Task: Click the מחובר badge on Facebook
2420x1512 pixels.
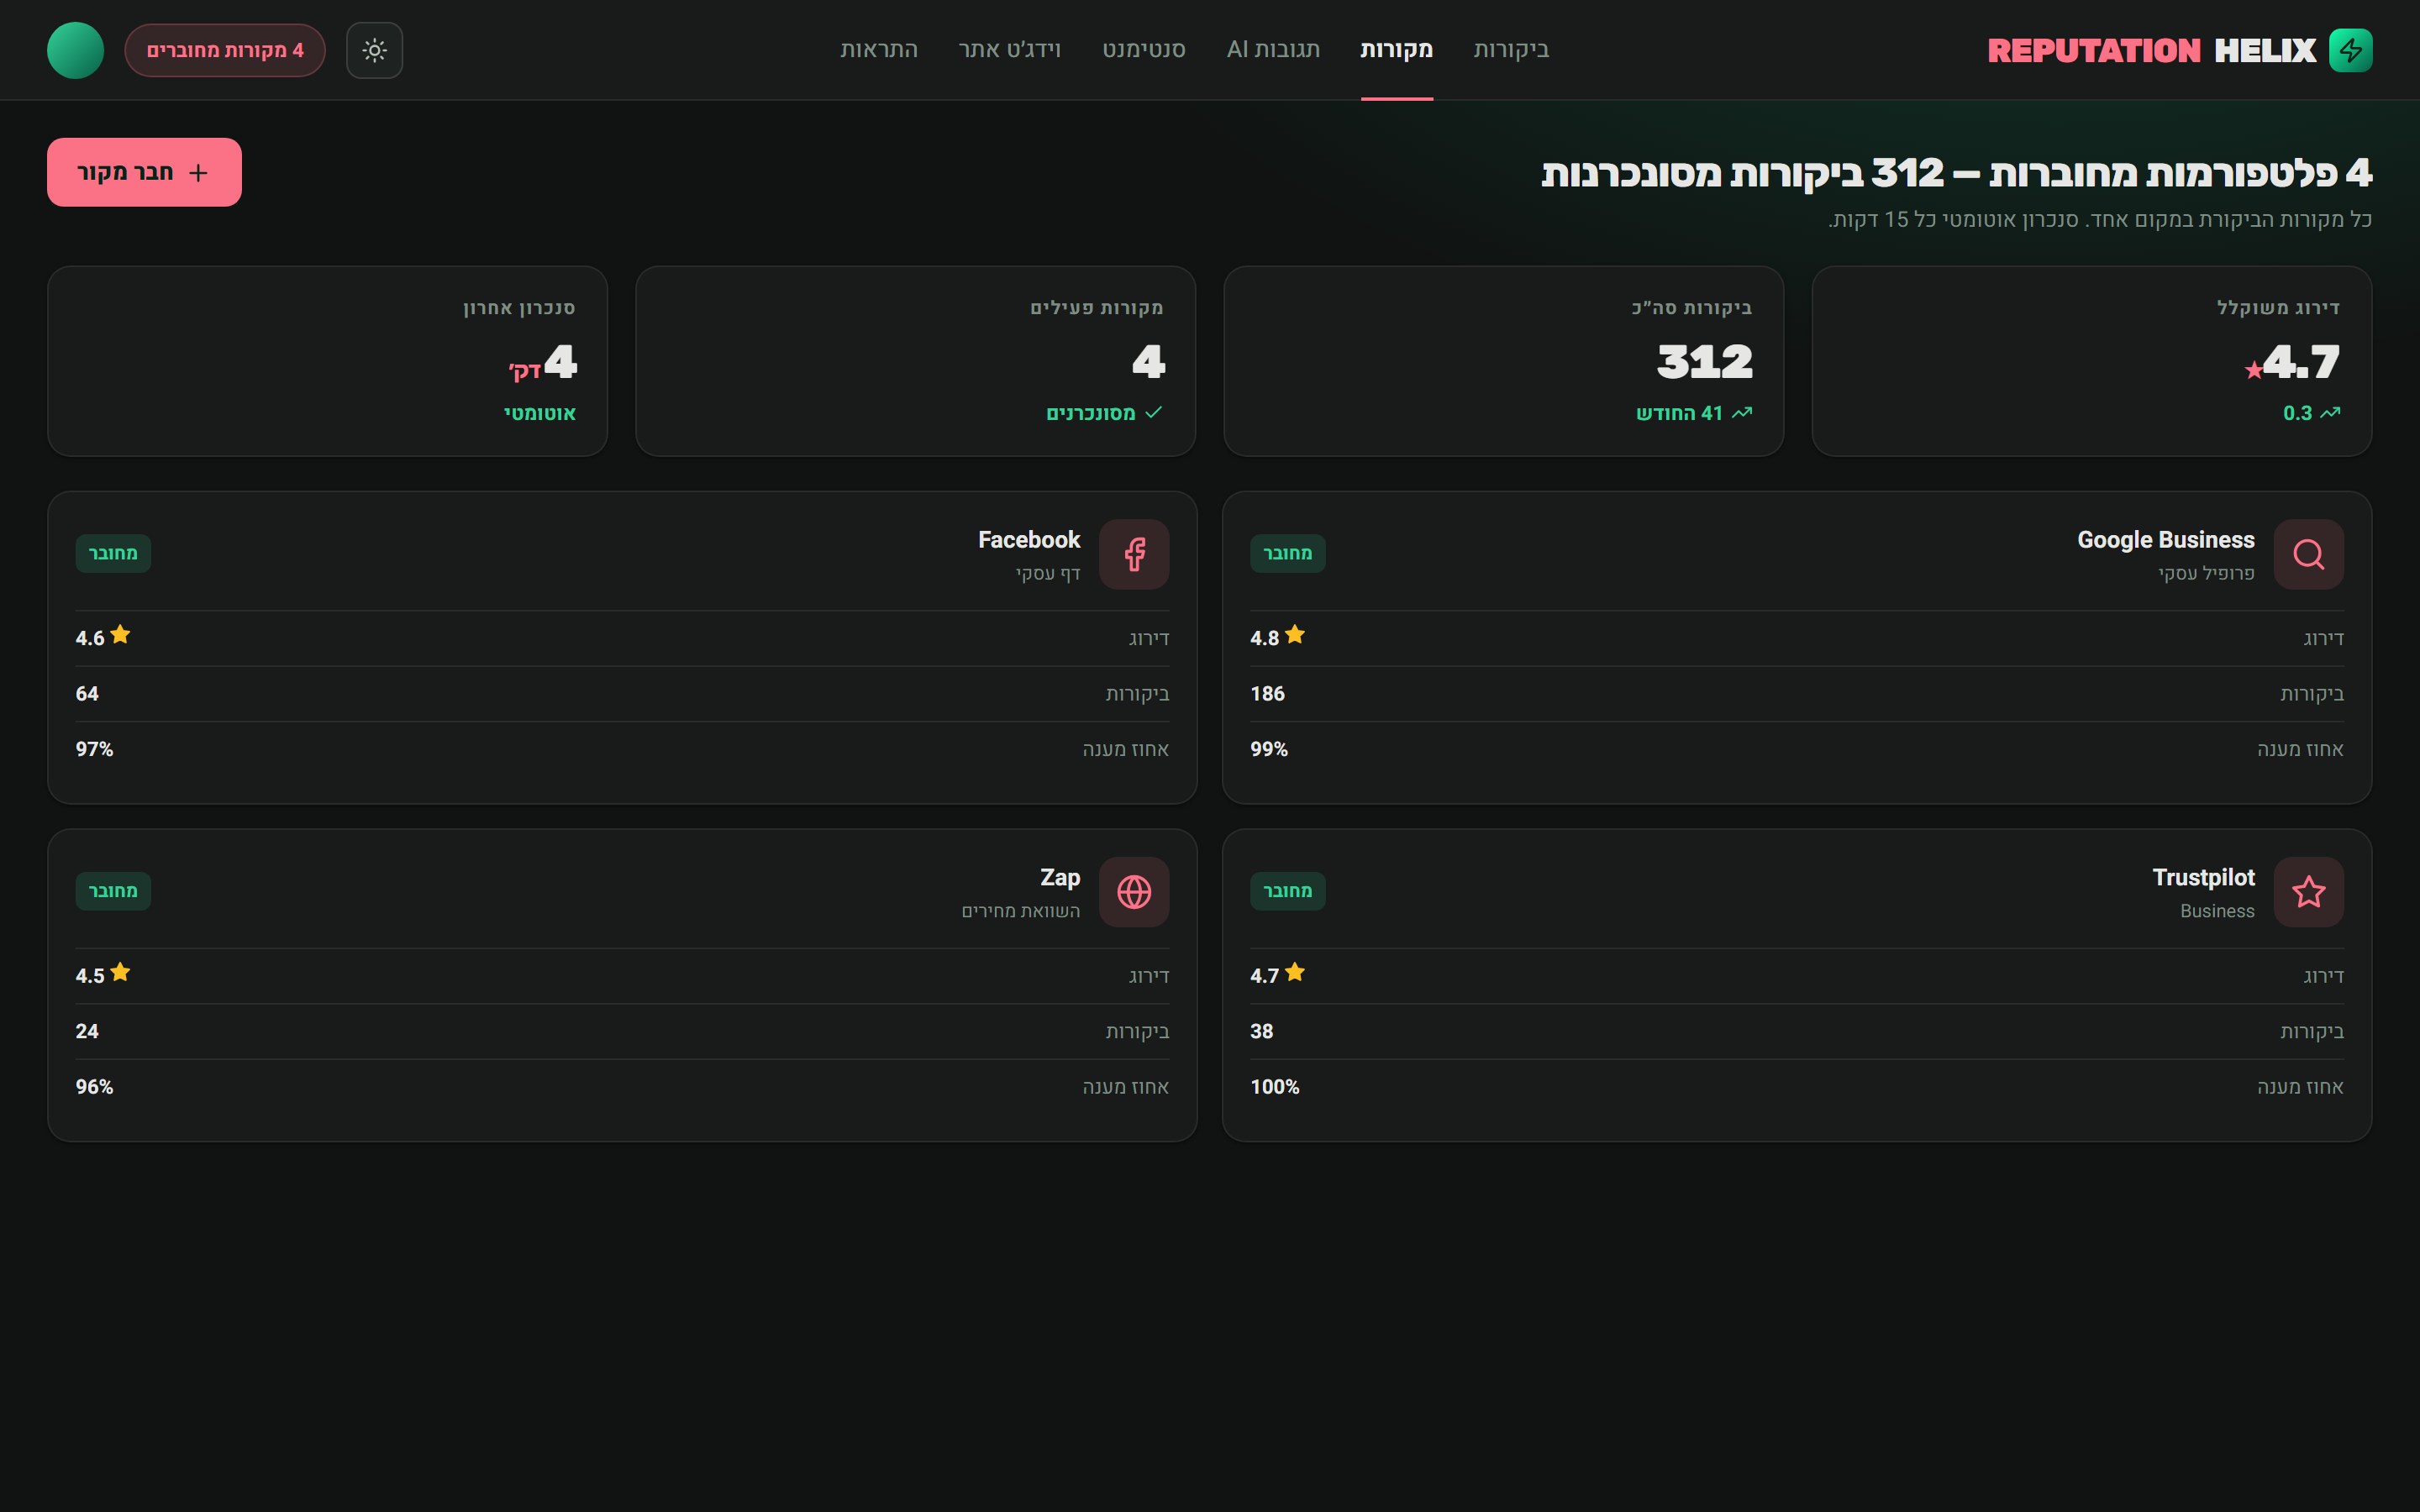Action: (x=113, y=554)
